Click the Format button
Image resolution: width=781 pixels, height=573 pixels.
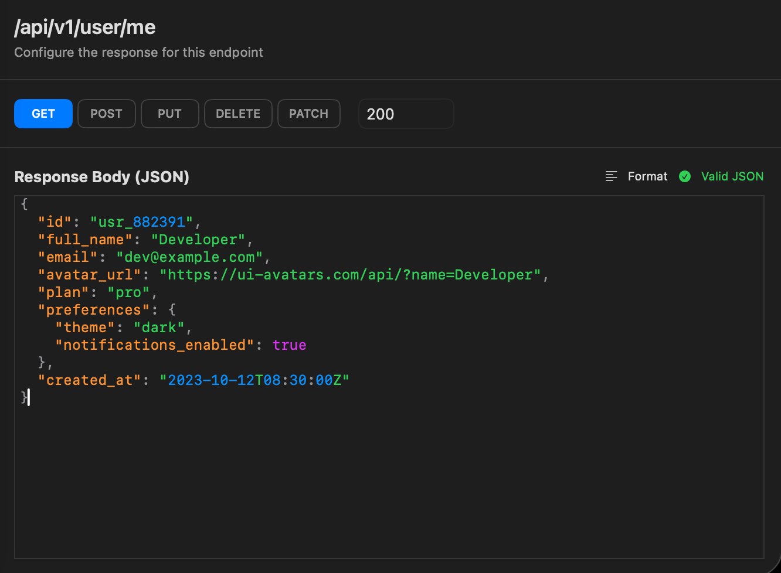click(647, 176)
